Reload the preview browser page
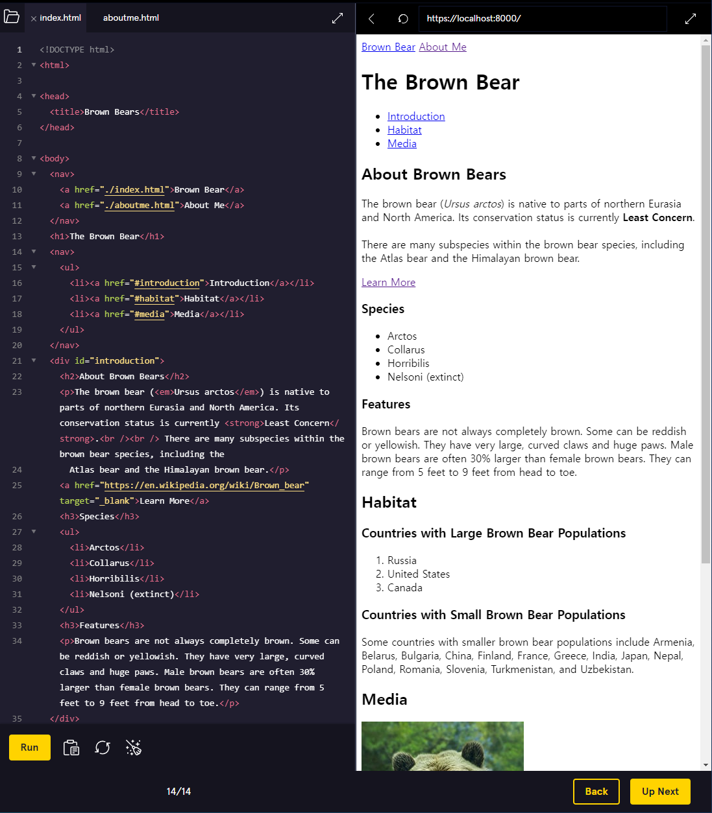 pos(403,19)
